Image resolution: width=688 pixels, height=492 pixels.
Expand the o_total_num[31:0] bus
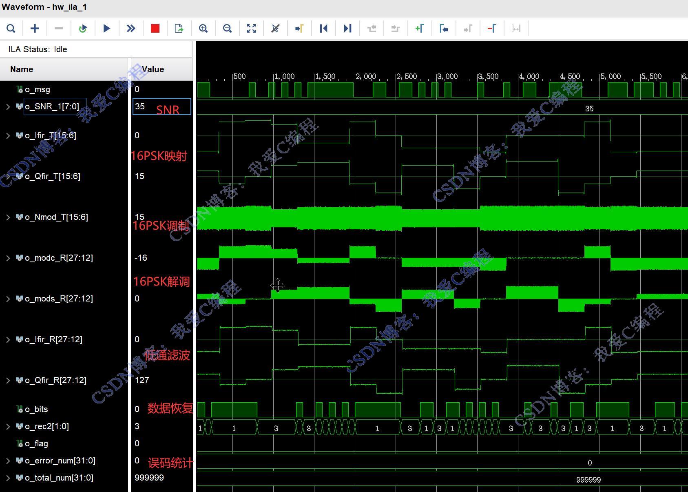[8, 478]
